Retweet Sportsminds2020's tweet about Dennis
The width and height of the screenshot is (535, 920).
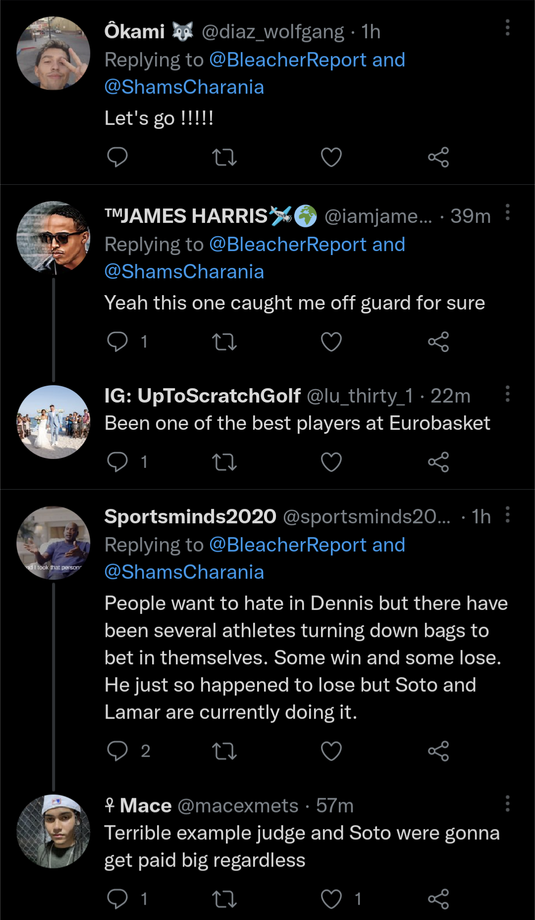[x=224, y=751]
